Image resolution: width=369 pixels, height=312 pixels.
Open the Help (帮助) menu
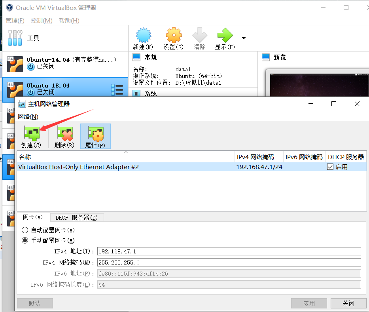coord(69,21)
